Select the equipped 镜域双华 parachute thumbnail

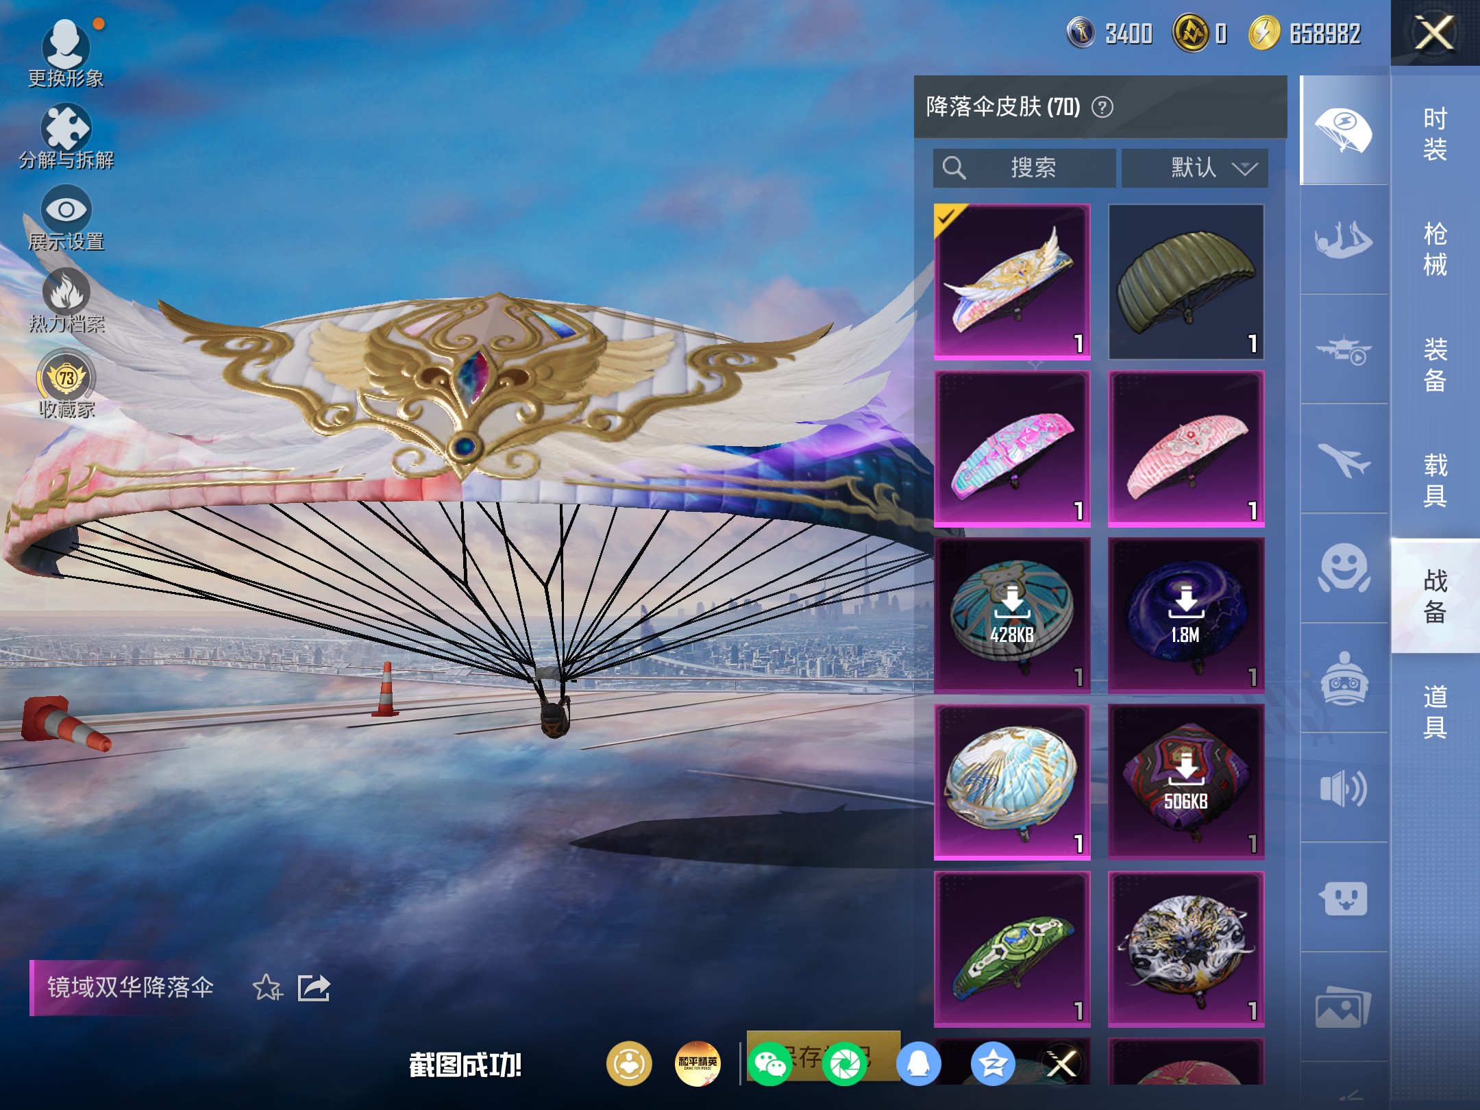(1012, 281)
